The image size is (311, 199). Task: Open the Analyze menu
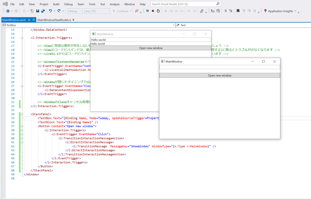[x=114, y=4]
